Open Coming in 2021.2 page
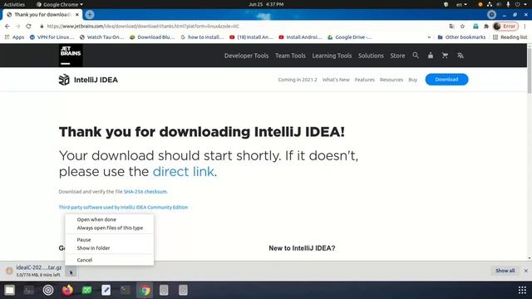This screenshot has height=299, width=532. click(298, 80)
